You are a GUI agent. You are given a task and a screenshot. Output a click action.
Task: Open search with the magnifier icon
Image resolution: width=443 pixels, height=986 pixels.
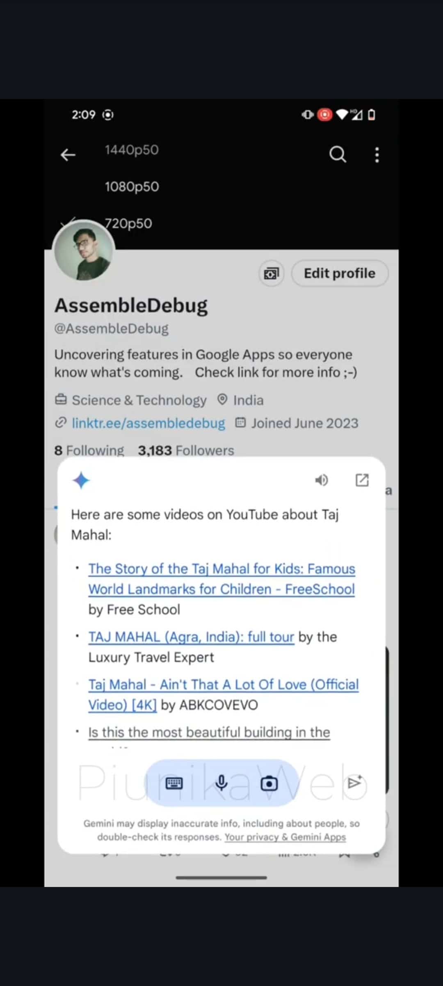click(338, 154)
